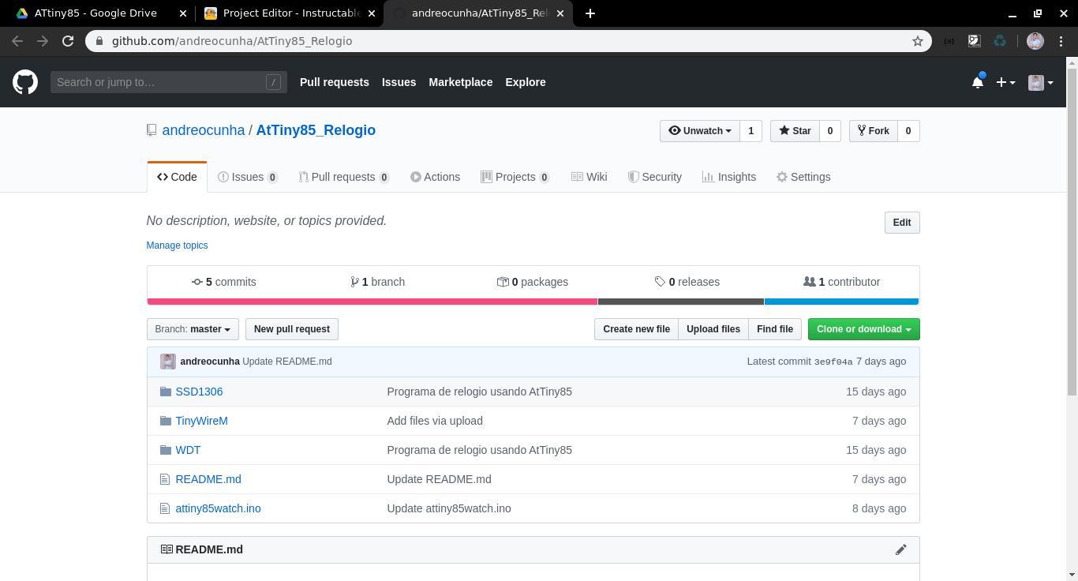Click the SSD1306 folder icon
The width and height of the screenshot is (1078, 581).
tap(165, 392)
